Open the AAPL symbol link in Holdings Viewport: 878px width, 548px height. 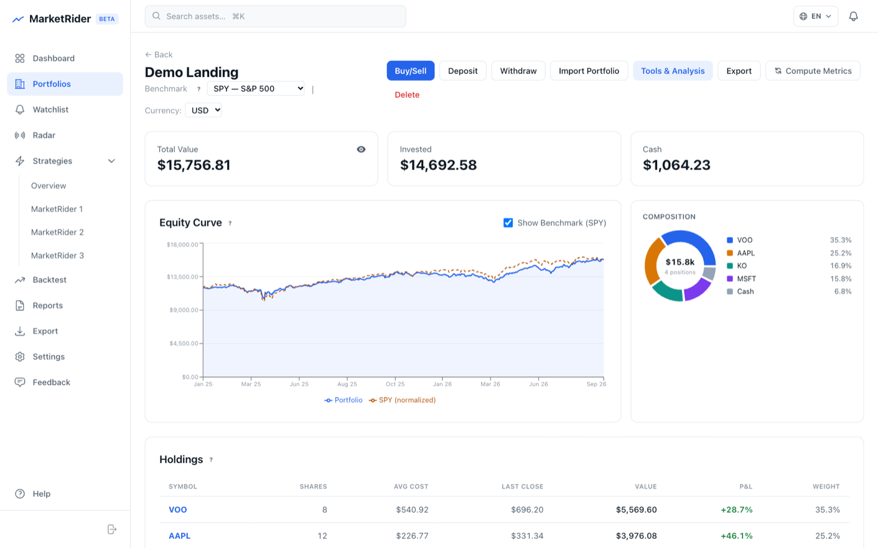179,536
